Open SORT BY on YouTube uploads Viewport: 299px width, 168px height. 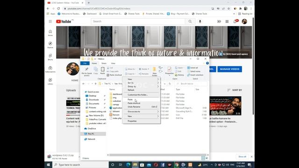click(x=235, y=90)
